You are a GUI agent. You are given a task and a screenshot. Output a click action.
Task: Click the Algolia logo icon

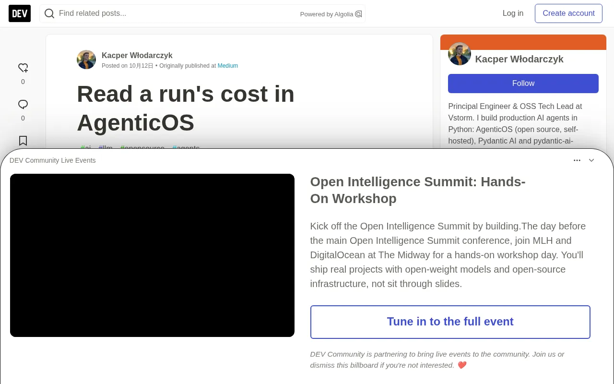tap(358, 14)
